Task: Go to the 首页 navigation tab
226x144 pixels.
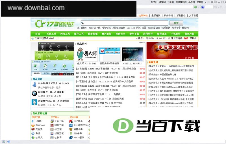Action: [x=38, y=34]
